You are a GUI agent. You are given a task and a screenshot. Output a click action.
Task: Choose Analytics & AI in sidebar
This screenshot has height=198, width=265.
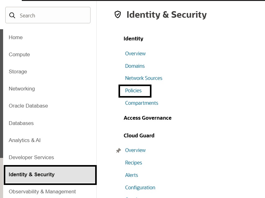25,140
